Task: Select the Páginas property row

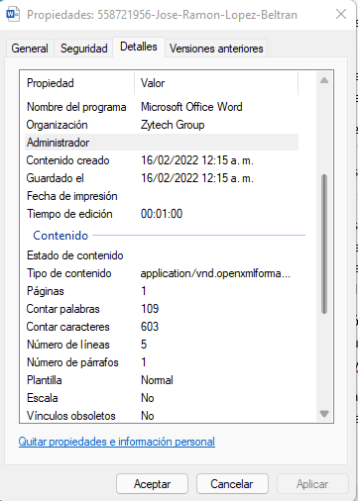Action: [162, 291]
